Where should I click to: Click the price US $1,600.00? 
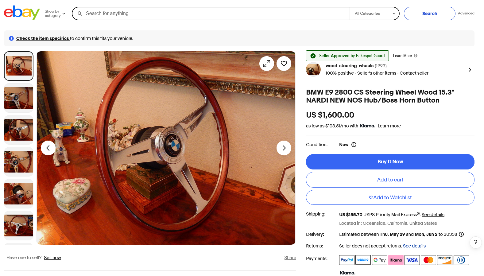point(330,115)
